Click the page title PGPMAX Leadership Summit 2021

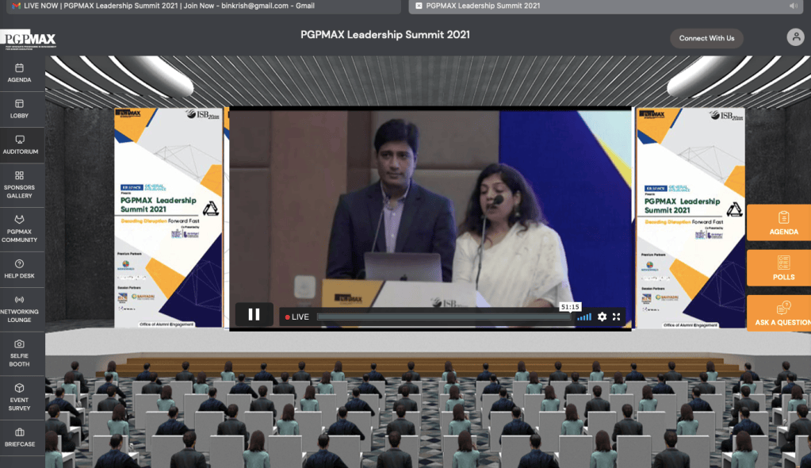[385, 35]
